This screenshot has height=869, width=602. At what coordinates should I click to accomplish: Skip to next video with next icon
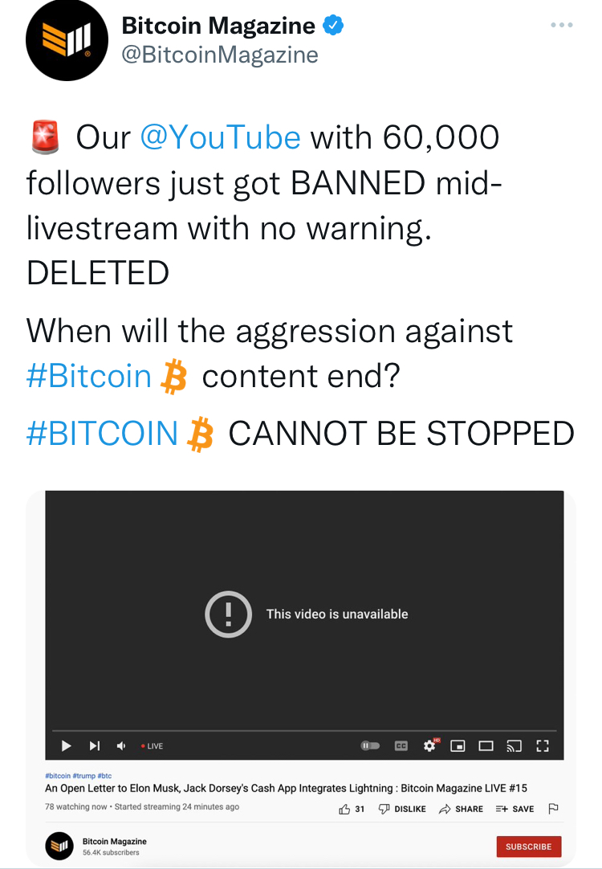pyautogui.click(x=95, y=746)
